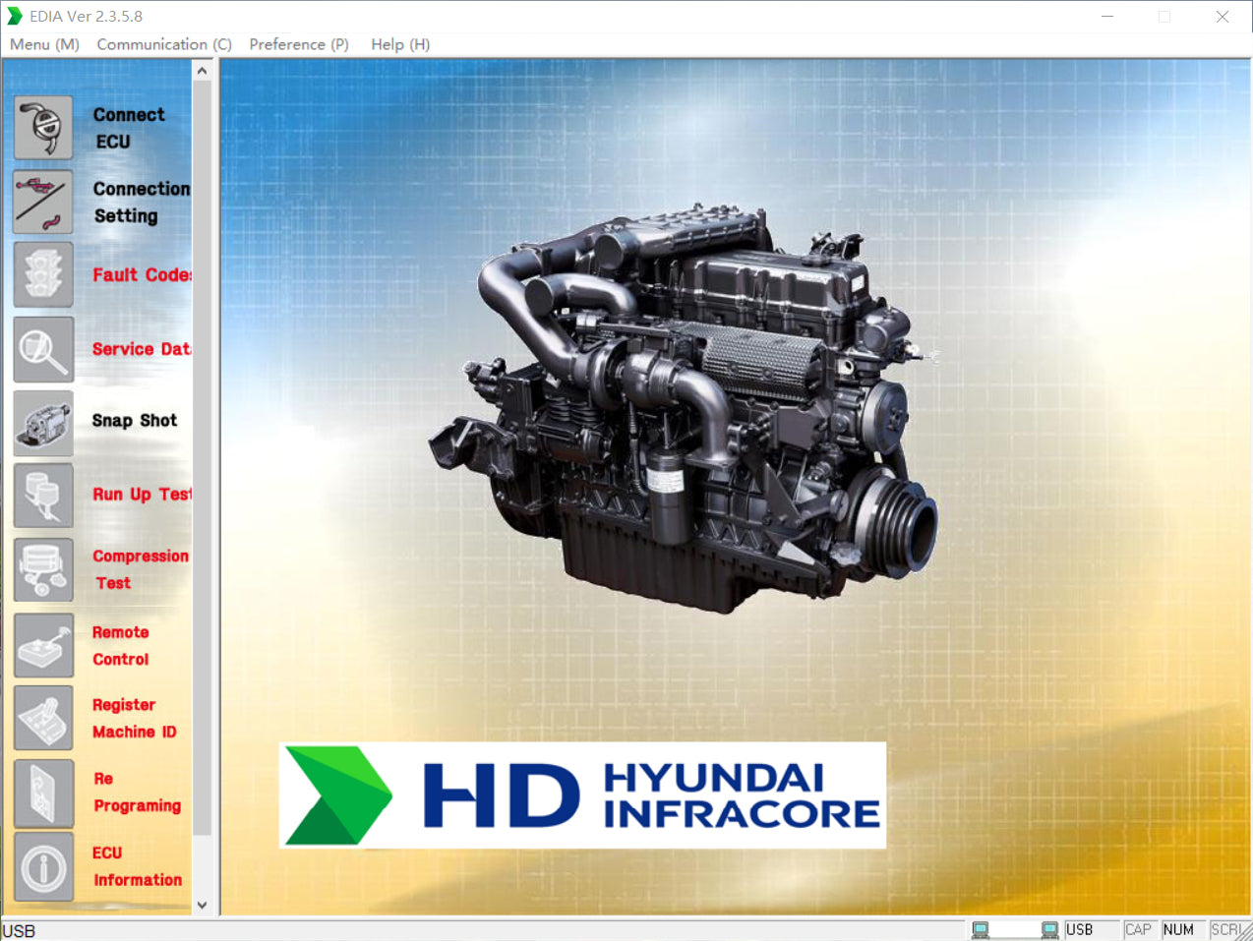Viewport: 1253px width, 941px height.
Task: Click the Fault Codes text label
Action: 141,275
